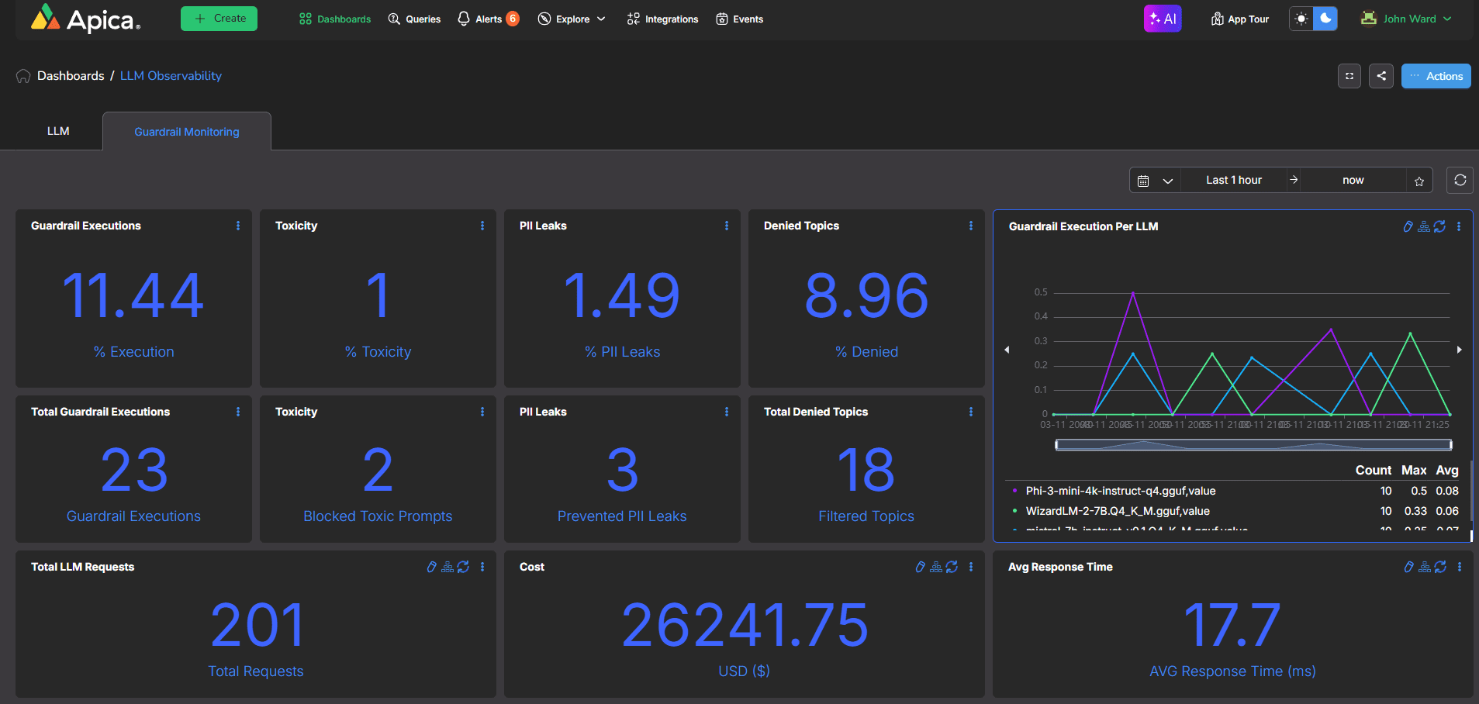
Task: Open kebab menu of Guardrail Execution Per LLM
Action: coord(1459,226)
